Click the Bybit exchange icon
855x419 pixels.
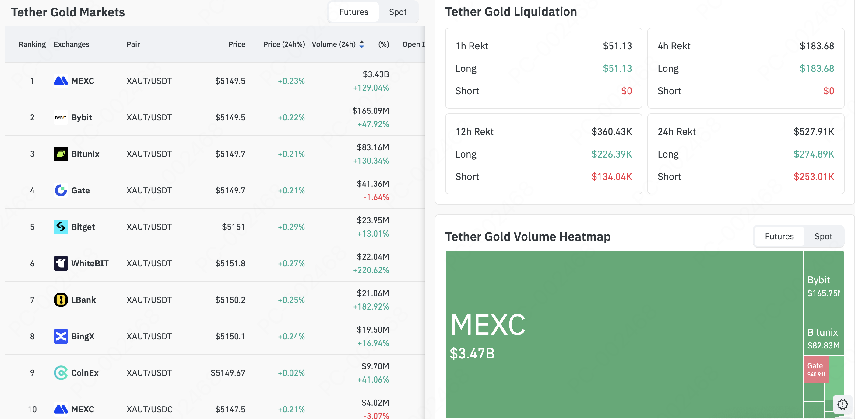61,117
